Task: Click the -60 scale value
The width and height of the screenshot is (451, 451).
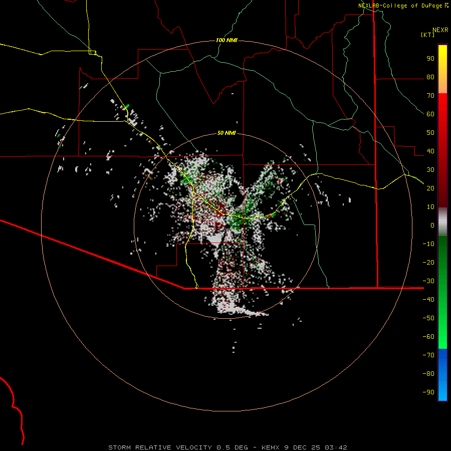Action: [428, 337]
